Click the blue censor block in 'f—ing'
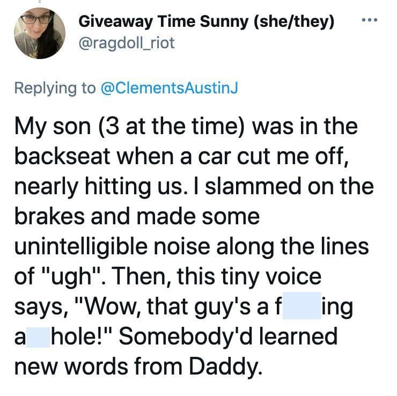 (x=302, y=305)
